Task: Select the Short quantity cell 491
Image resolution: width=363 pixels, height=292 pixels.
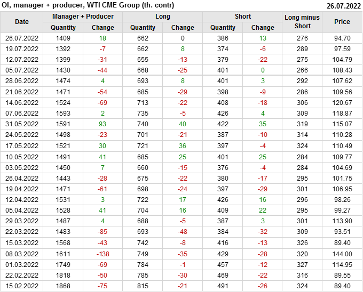Action: [x=223, y=286]
